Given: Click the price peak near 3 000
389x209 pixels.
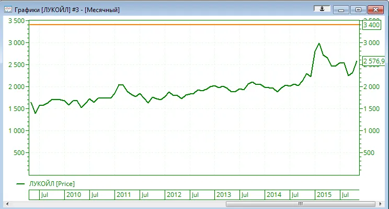Looking at the screenshot, I should click(x=319, y=44).
